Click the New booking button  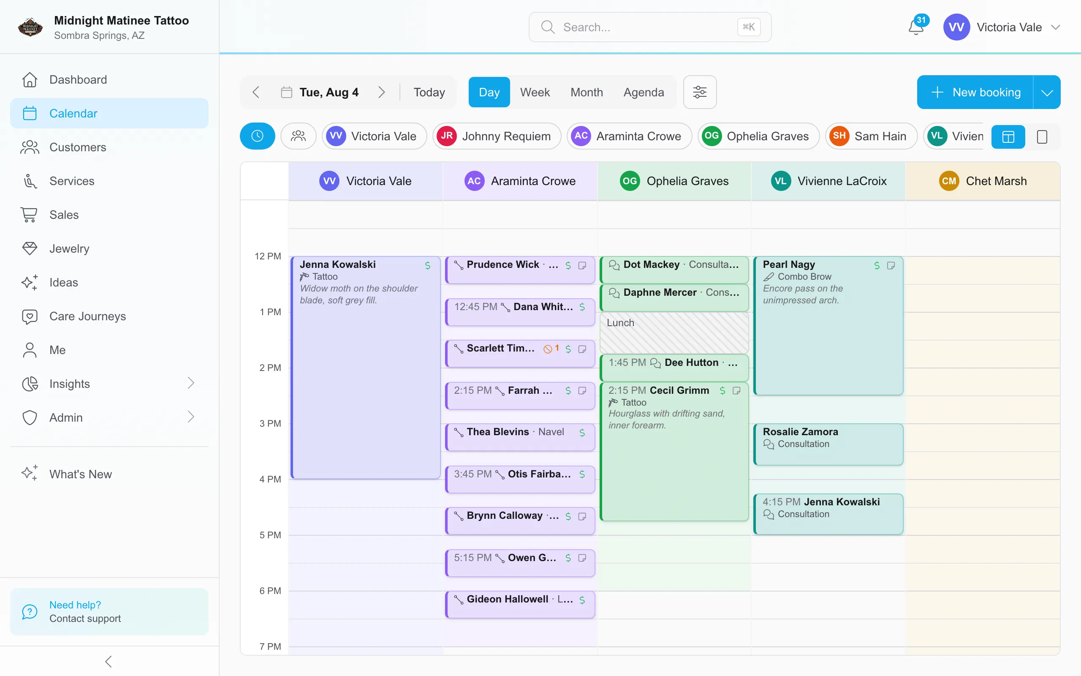[x=975, y=92]
